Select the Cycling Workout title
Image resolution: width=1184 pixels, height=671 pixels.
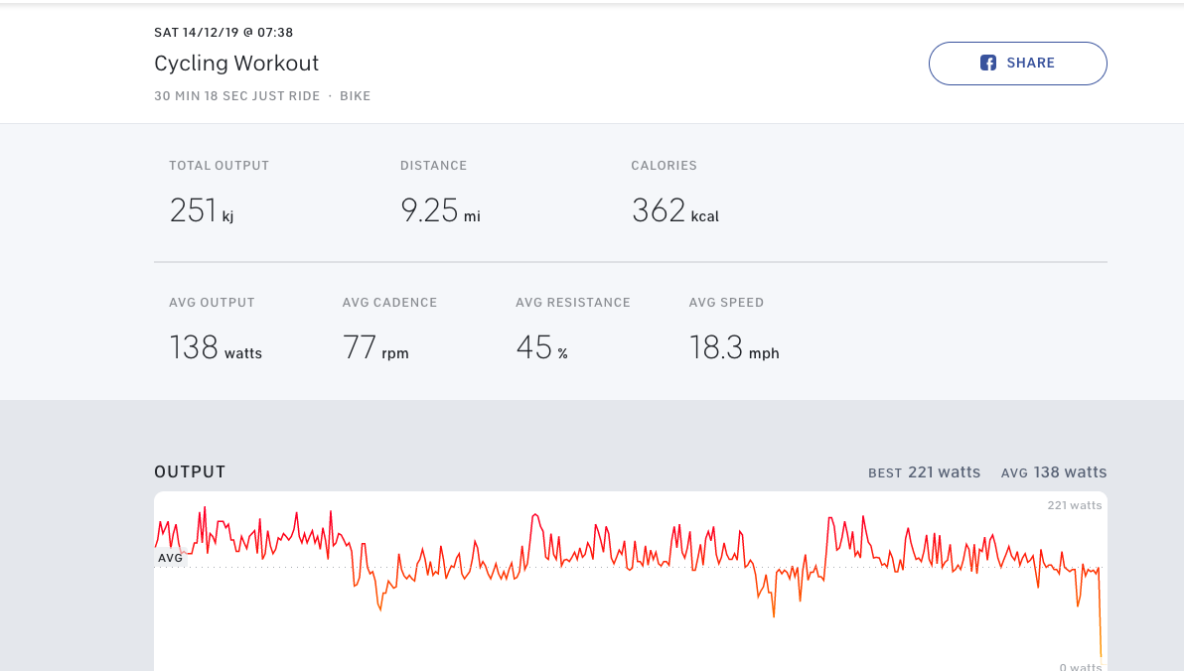pos(236,64)
